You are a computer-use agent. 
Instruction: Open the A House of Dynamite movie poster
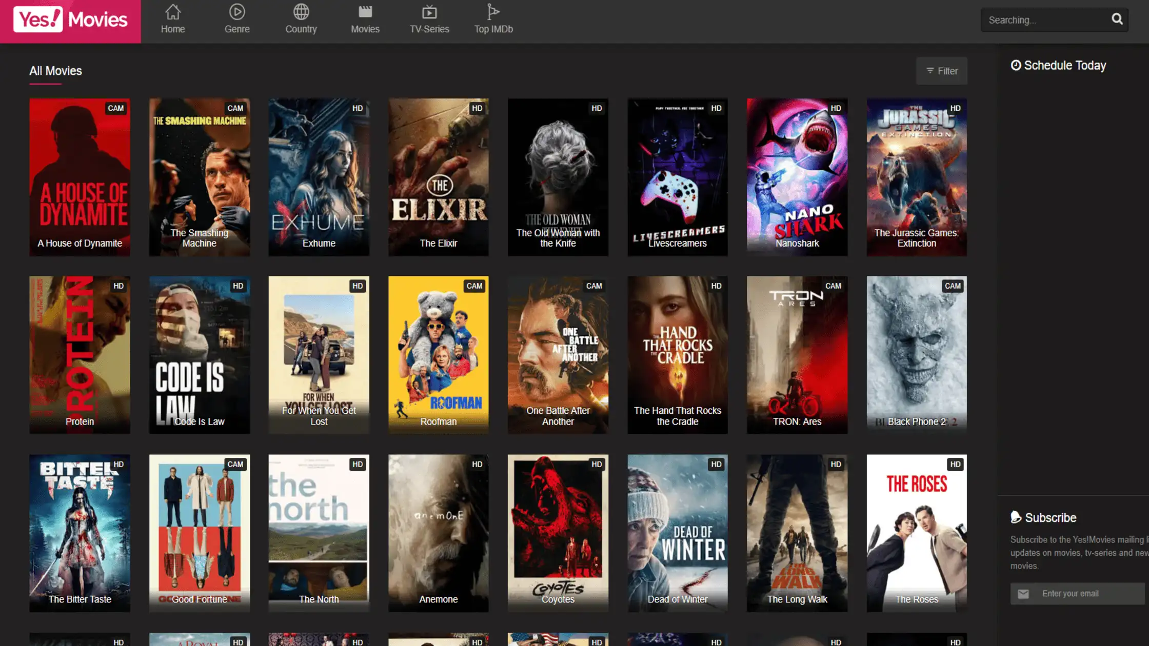pos(80,177)
